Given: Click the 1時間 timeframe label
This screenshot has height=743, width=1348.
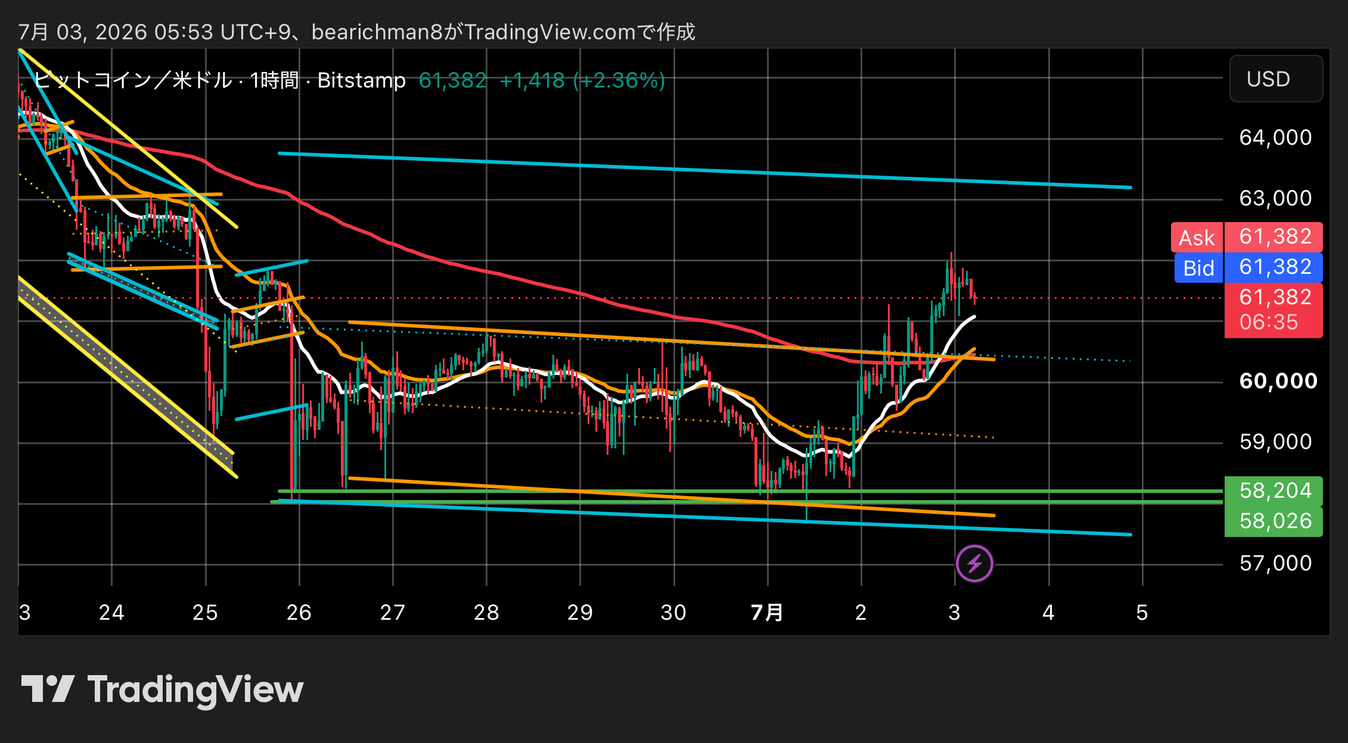Looking at the screenshot, I should click(x=274, y=80).
